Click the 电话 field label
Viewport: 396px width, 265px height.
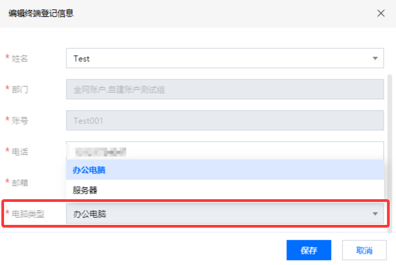click(20, 152)
